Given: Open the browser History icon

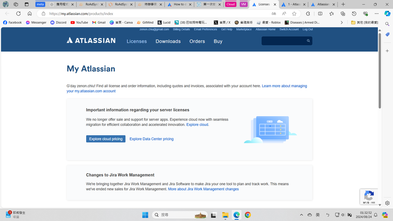Looking at the screenshot, I should tap(354, 13).
